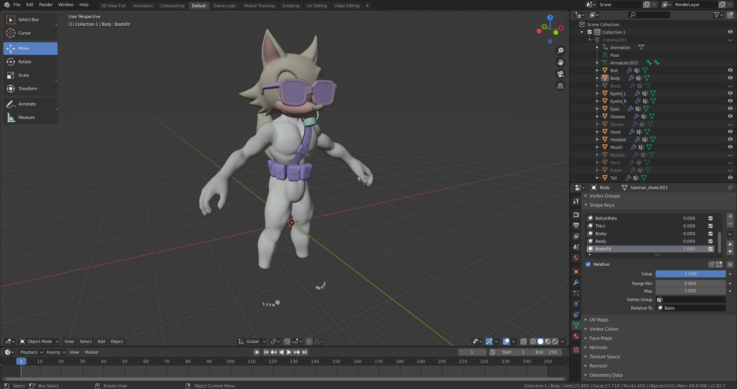This screenshot has height=389, width=737.
Task: Switch to the Scripting workspace tab
Action: (290, 6)
